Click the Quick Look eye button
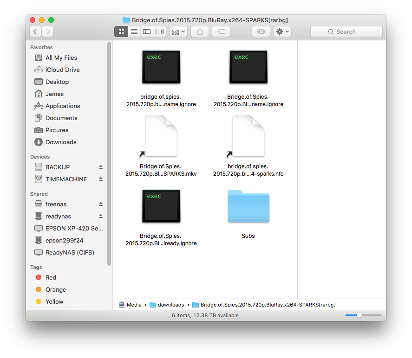This screenshot has width=412, height=358. click(261, 32)
